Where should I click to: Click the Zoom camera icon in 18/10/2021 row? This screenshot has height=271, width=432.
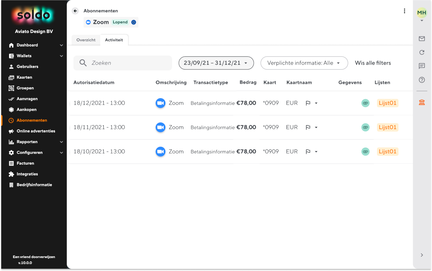160,152
